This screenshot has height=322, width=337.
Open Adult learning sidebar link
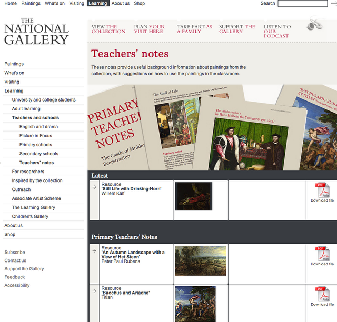point(26,109)
